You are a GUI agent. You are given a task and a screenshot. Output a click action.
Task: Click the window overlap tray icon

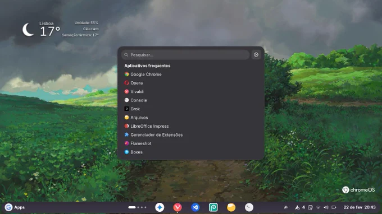(310, 207)
